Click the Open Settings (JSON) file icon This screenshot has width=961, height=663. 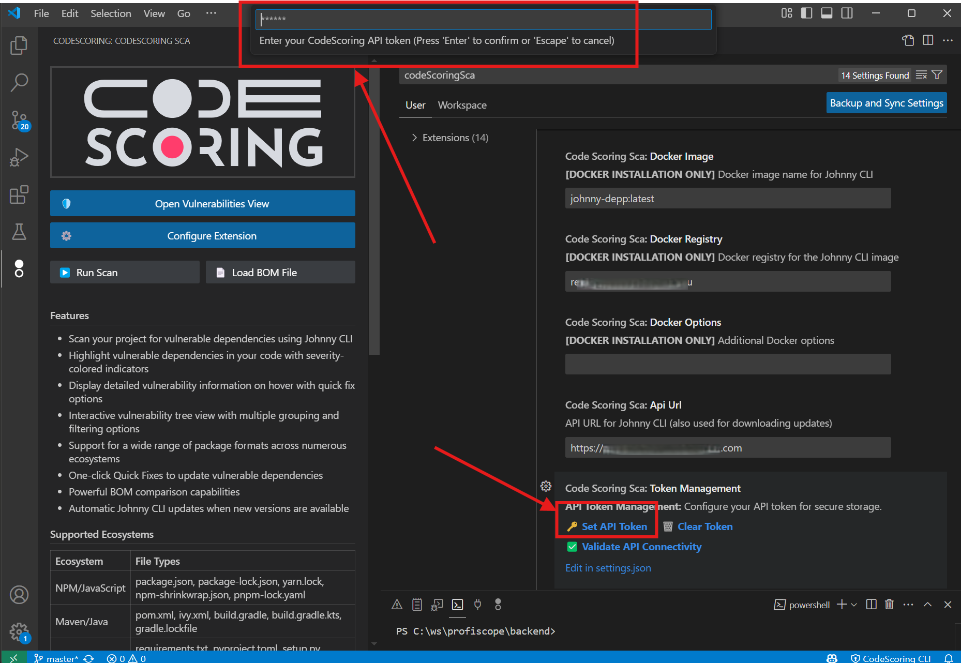click(x=908, y=40)
